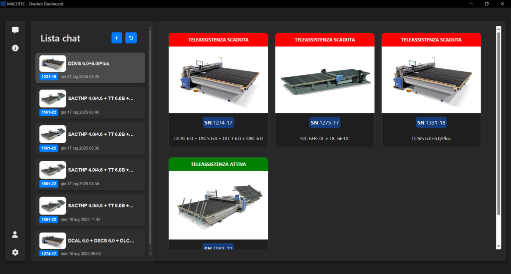Create a new chat with plus button
This screenshot has width=511, height=274.
pos(117,38)
